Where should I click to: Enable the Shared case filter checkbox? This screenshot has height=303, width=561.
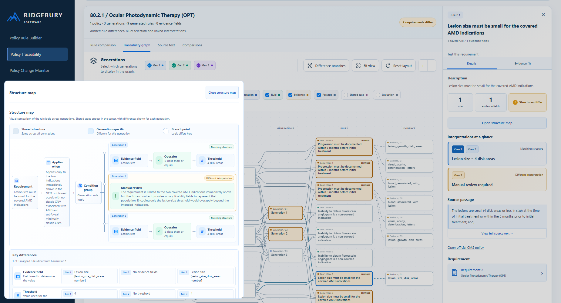click(346, 95)
